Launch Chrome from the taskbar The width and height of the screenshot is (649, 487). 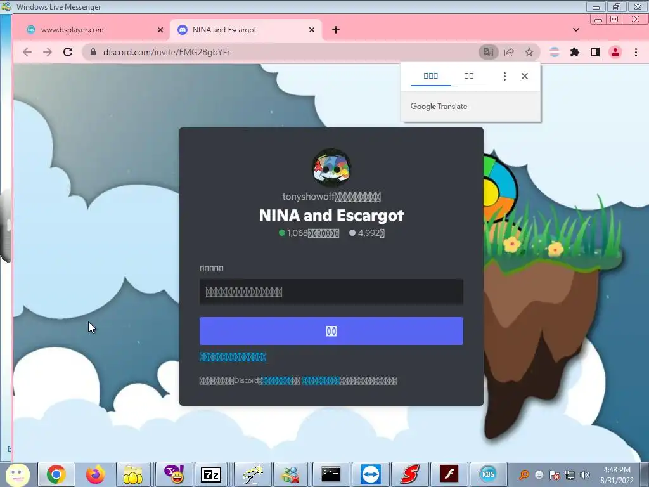pyautogui.click(x=56, y=474)
